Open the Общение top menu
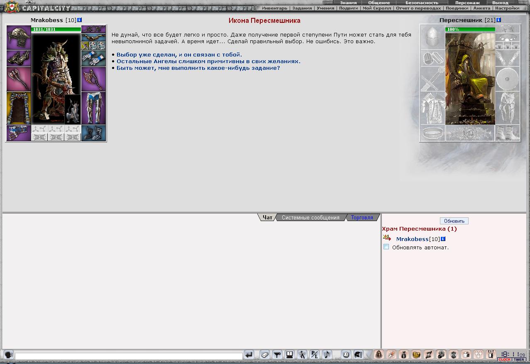 (x=379, y=2)
